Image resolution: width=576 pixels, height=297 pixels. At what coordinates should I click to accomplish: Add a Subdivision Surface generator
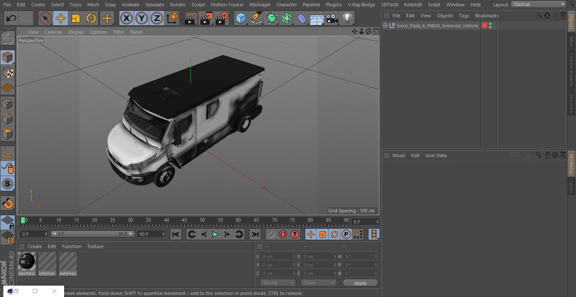(272, 18)
